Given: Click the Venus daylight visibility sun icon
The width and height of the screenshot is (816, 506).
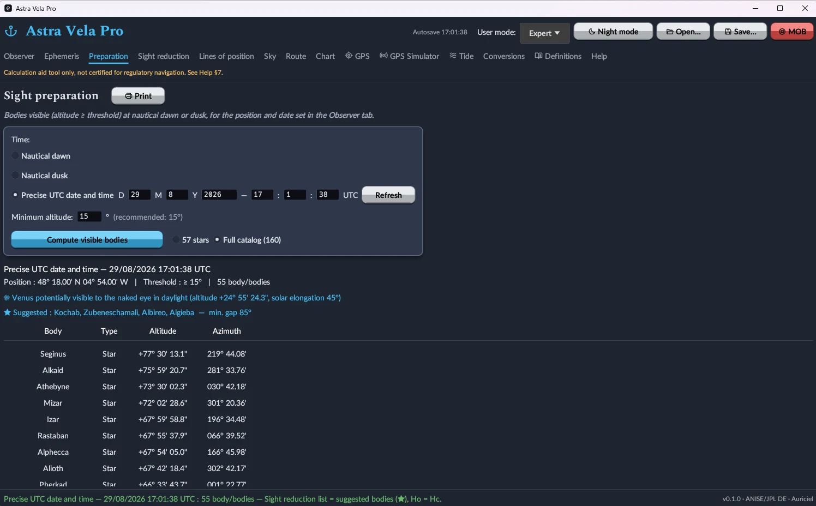Looking at the screenshot, I should pyautogui.click(x=7, y=298).
